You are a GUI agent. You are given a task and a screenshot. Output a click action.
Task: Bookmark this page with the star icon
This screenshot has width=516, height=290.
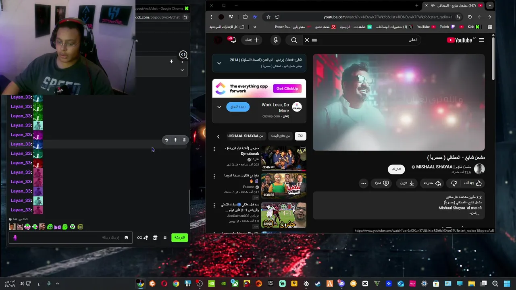click(x=268, y=17)
